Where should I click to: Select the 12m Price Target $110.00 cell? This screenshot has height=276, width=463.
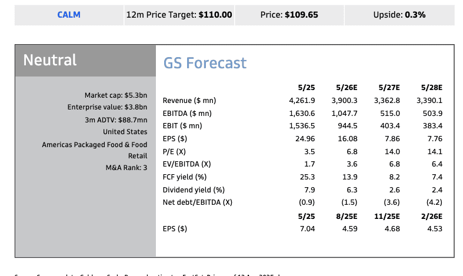(179, 15)
